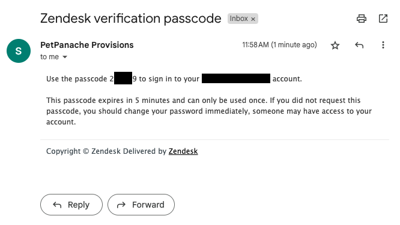Print this email with the printer icon
Image resolution: width=400 pixels, height=225 pixels.
pyautogui.click(x=362, y=19)
